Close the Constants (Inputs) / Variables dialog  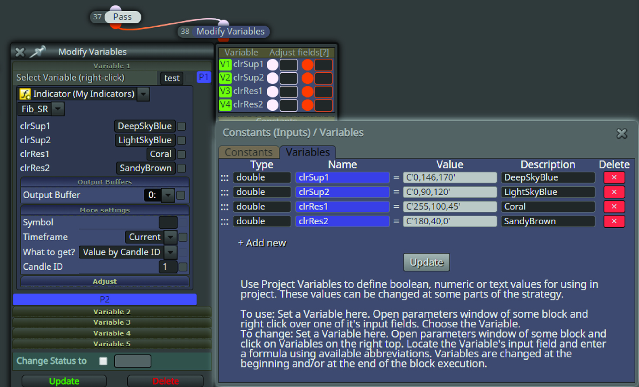point(622,133)
